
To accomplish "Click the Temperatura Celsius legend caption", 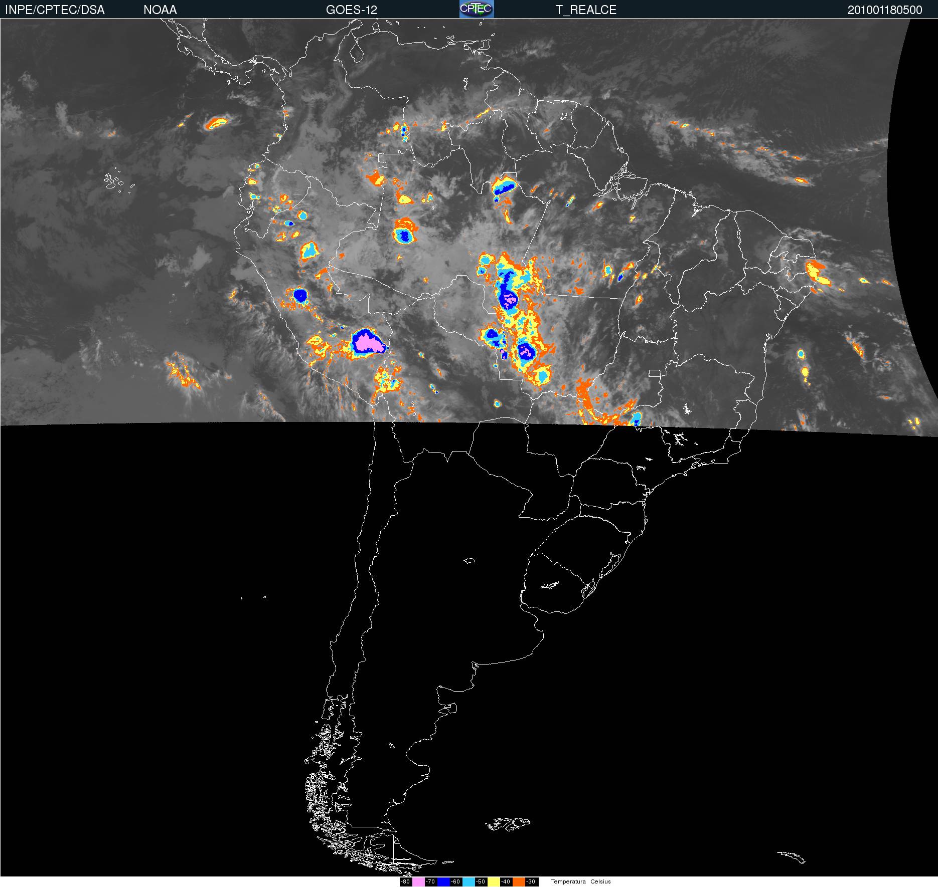I will point(581,882).
